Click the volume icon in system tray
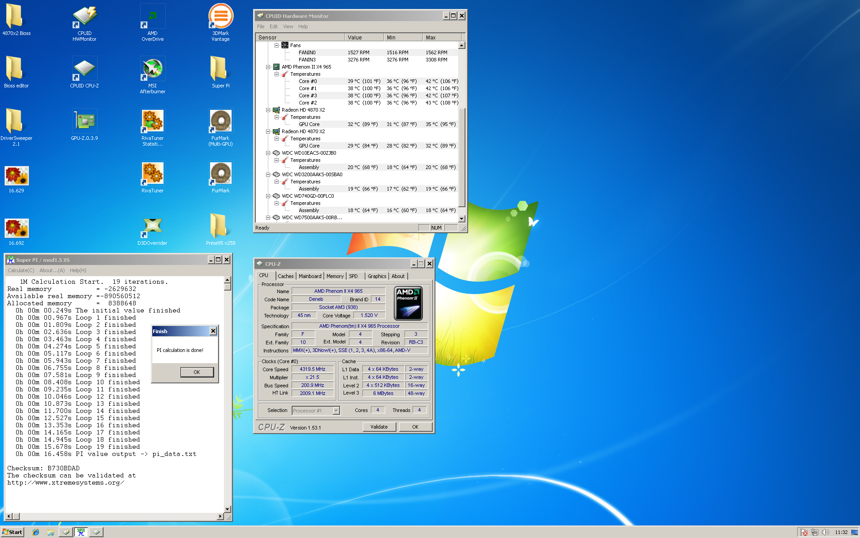860x538 pixels. 825,533
